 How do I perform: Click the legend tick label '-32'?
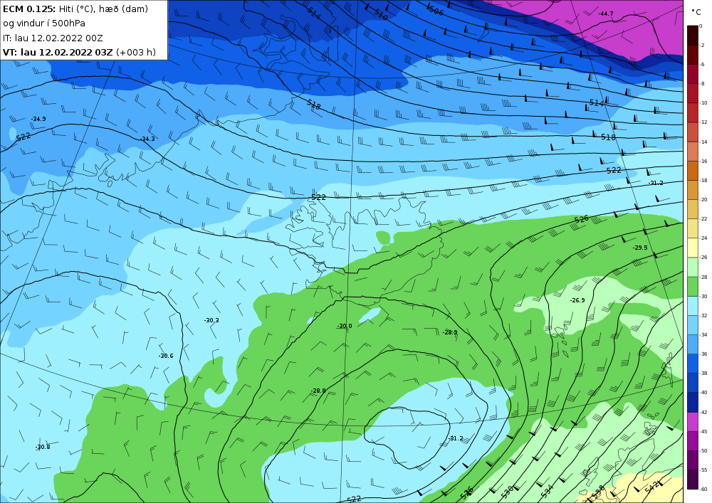coord(703,315)
